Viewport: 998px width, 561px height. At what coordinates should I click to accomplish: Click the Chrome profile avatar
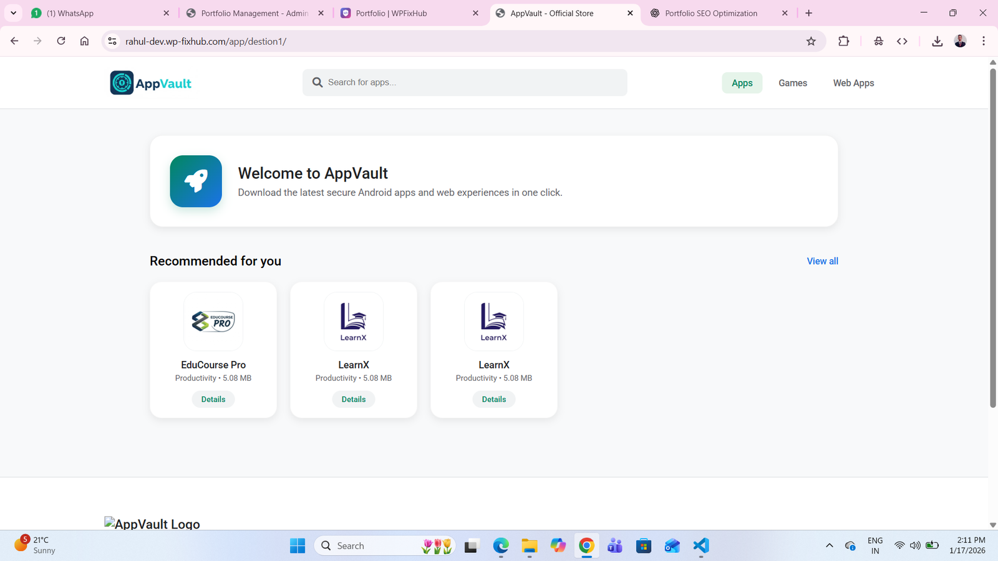[x=960, y=41]
